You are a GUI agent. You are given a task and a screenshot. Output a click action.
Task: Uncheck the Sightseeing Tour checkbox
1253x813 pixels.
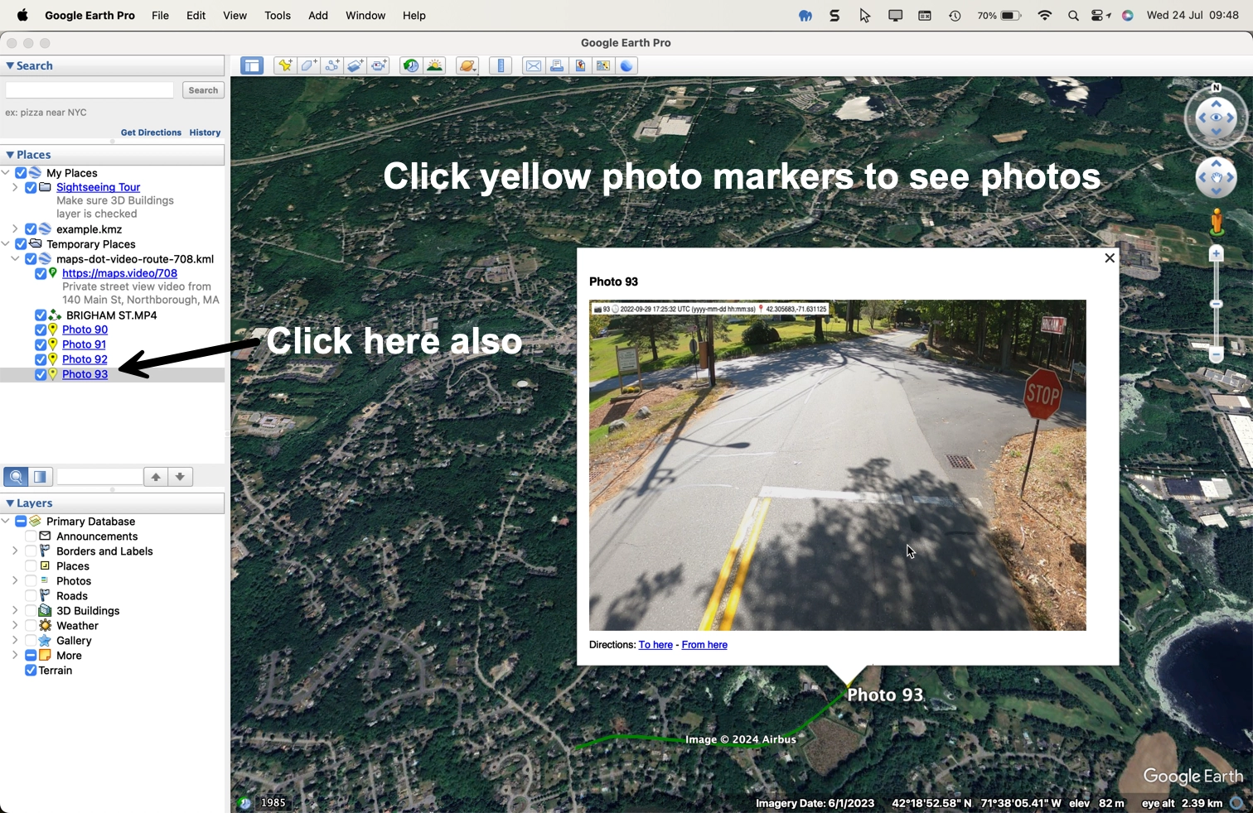tap(31, 188)
